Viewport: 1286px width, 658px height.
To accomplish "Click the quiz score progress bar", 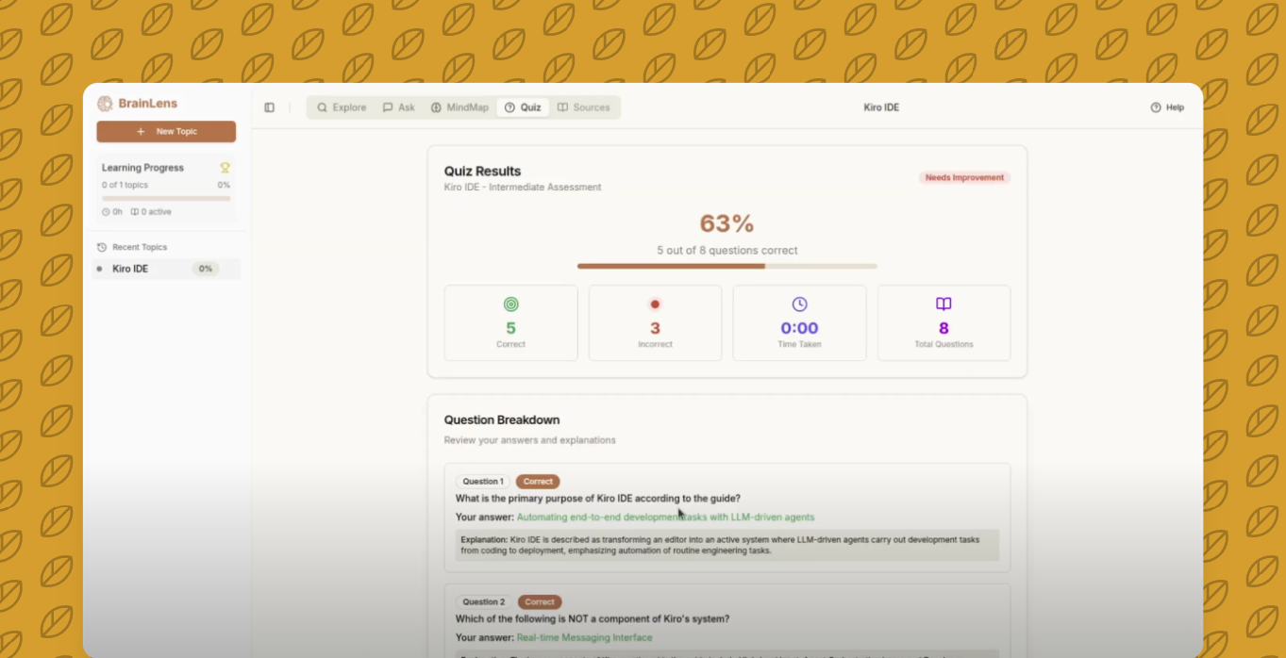I will (x=727, y=266).
